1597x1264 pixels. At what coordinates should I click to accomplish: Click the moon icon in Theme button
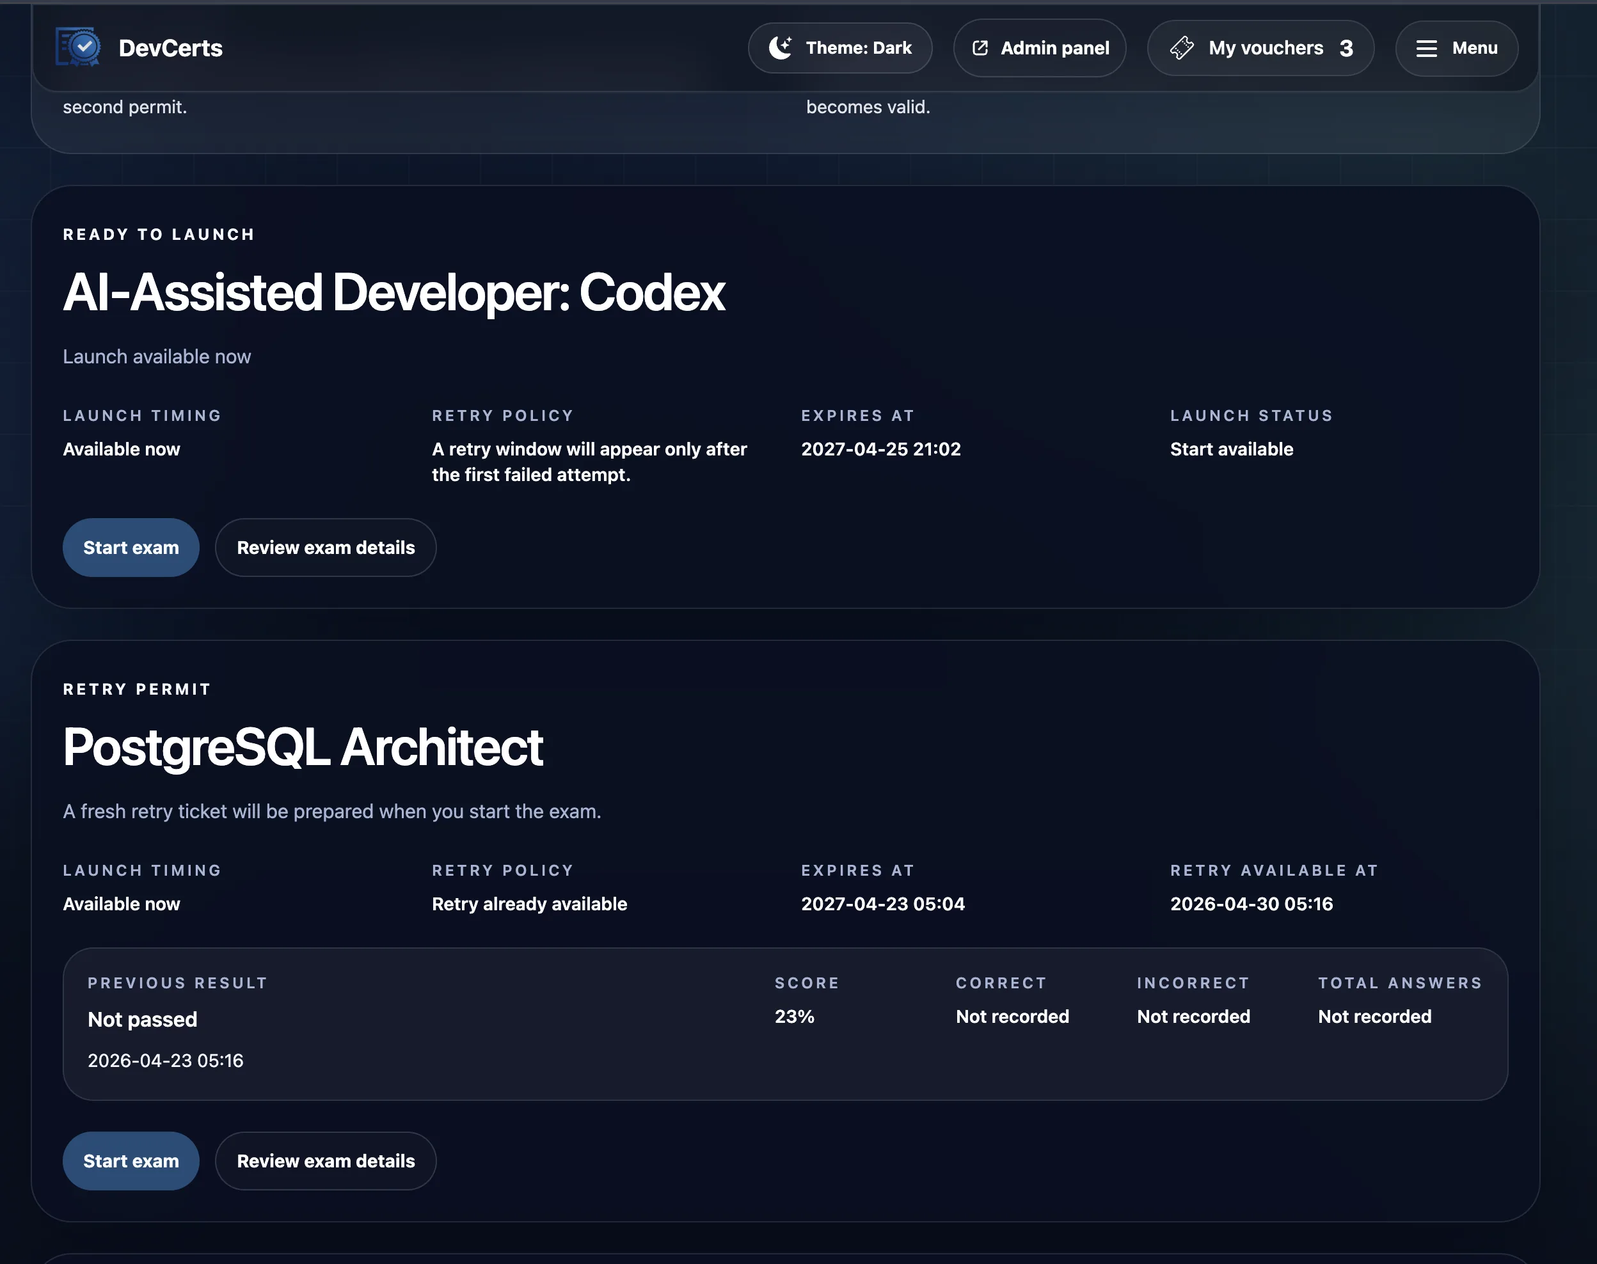[x=780, y=47]
